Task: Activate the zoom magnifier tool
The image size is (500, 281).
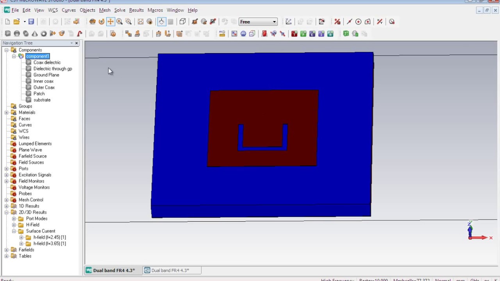Action: (x=120, y=22)
